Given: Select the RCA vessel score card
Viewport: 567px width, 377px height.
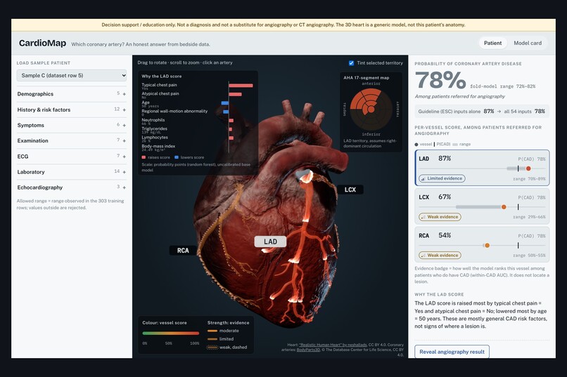Looking at the screenshot, I should (482, 244).
